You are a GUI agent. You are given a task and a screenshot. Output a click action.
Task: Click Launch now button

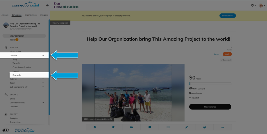227,16
